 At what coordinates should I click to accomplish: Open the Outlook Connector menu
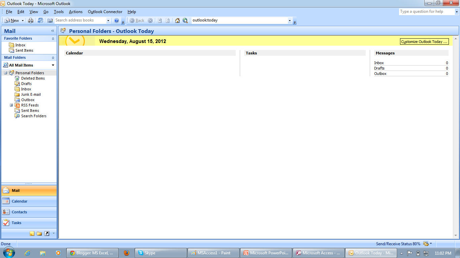click(105, 12)
